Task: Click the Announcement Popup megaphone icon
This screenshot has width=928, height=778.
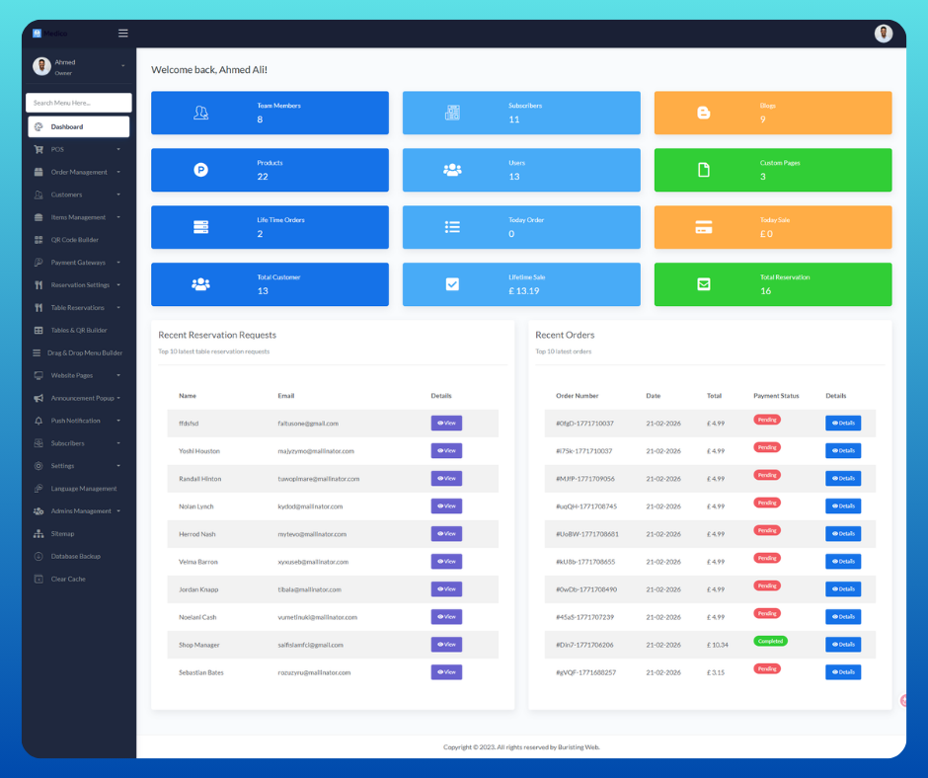Action: (39, 398)
